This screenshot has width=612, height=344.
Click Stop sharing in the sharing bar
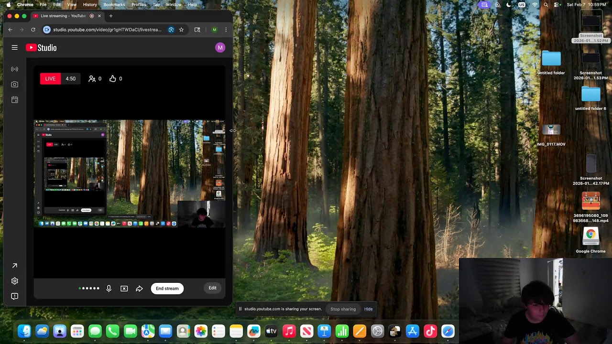343,309
